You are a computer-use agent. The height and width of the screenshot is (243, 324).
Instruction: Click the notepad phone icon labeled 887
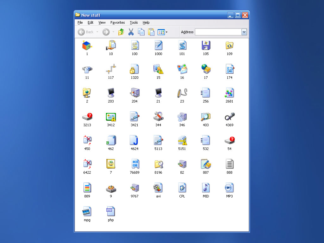tap(206, 164)
